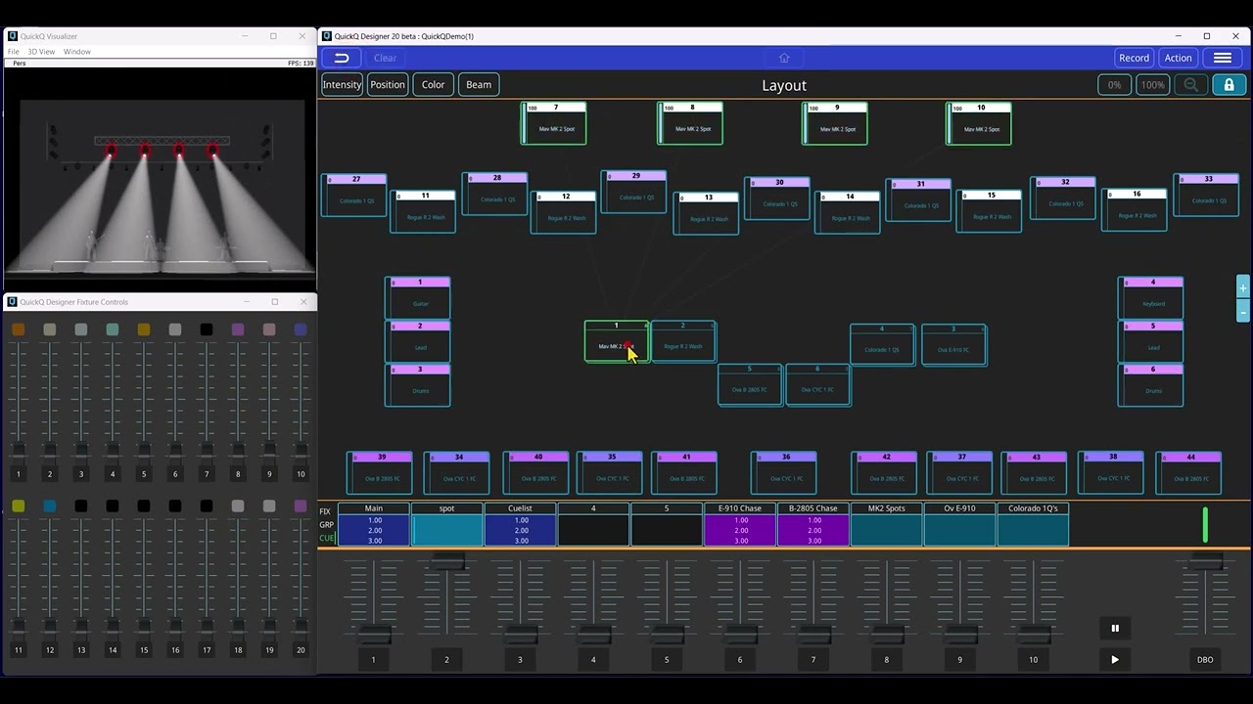Viewport: 1253px width, 704px height.
Task: Open the hamburger main menu
Action: pyautogui.click(x=1223, y=58)
